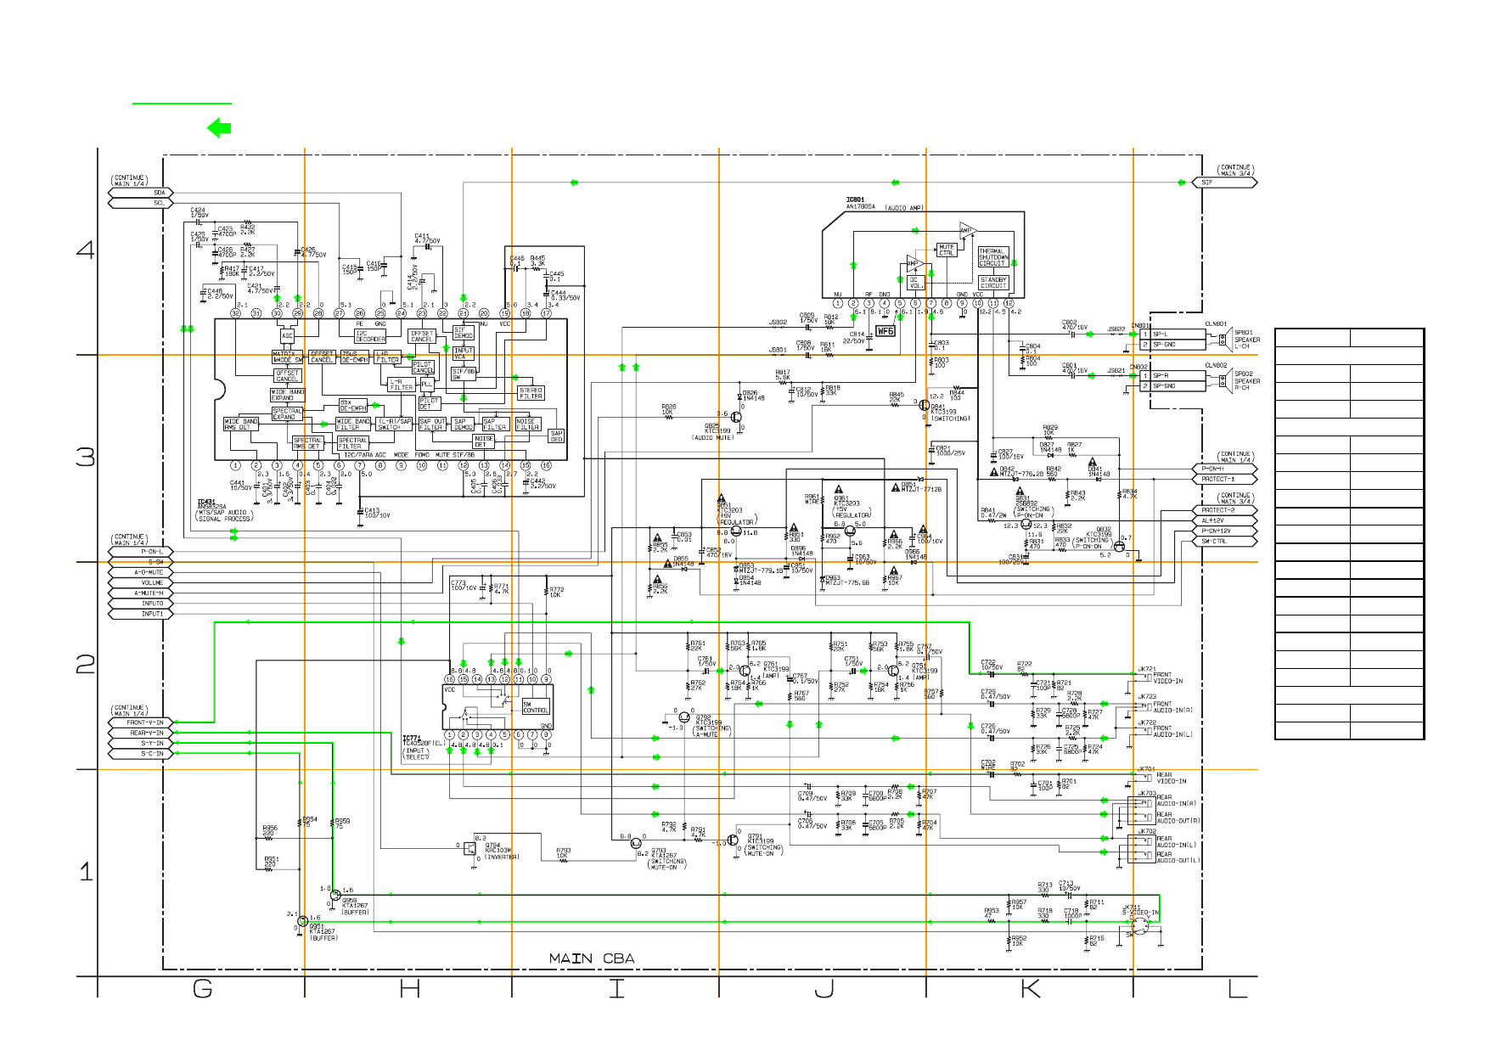Click the Q951 buffer transistor symbol

click(x=302, y=921)
